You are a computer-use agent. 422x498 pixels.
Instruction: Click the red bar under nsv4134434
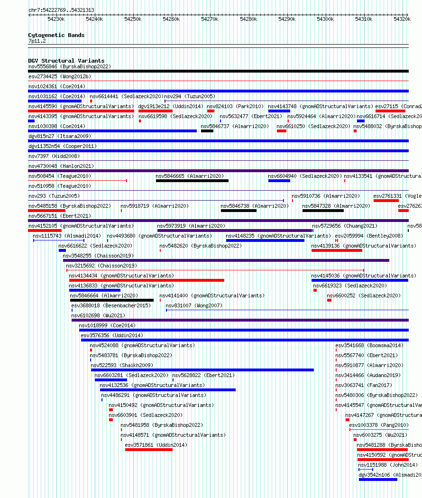coord(147,280)
